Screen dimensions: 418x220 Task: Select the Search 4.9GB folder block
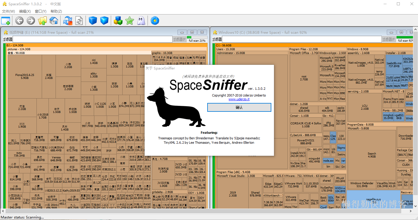click(x=372, y=155)
